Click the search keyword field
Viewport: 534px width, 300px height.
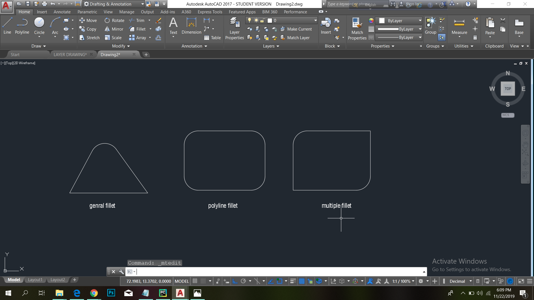(x=357, y=4)
